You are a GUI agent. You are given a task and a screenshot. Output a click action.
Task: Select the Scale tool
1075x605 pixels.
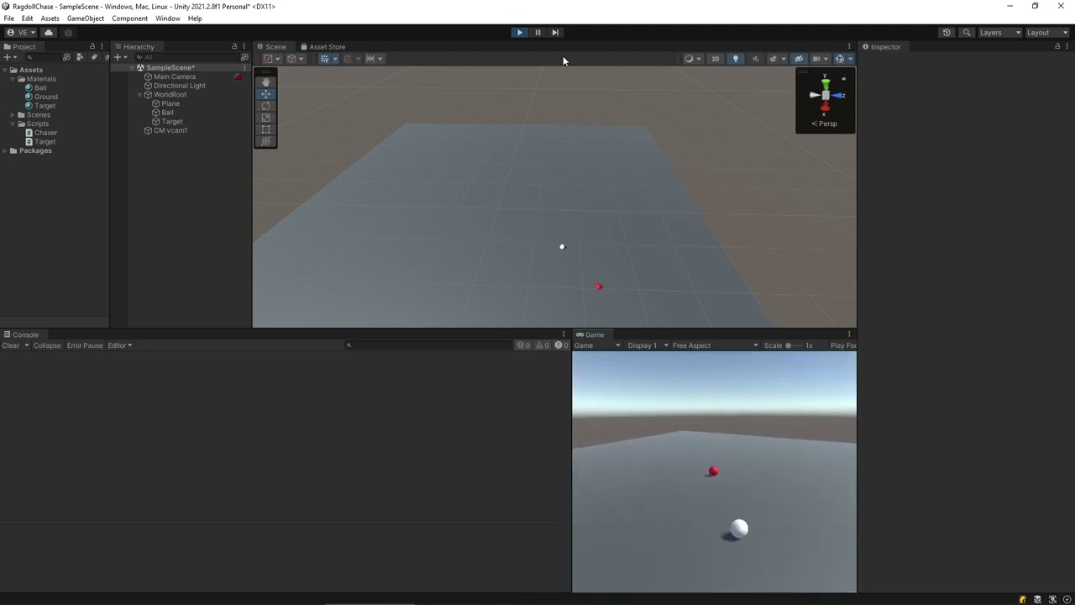pyautogui.click(x=265, y=117)
